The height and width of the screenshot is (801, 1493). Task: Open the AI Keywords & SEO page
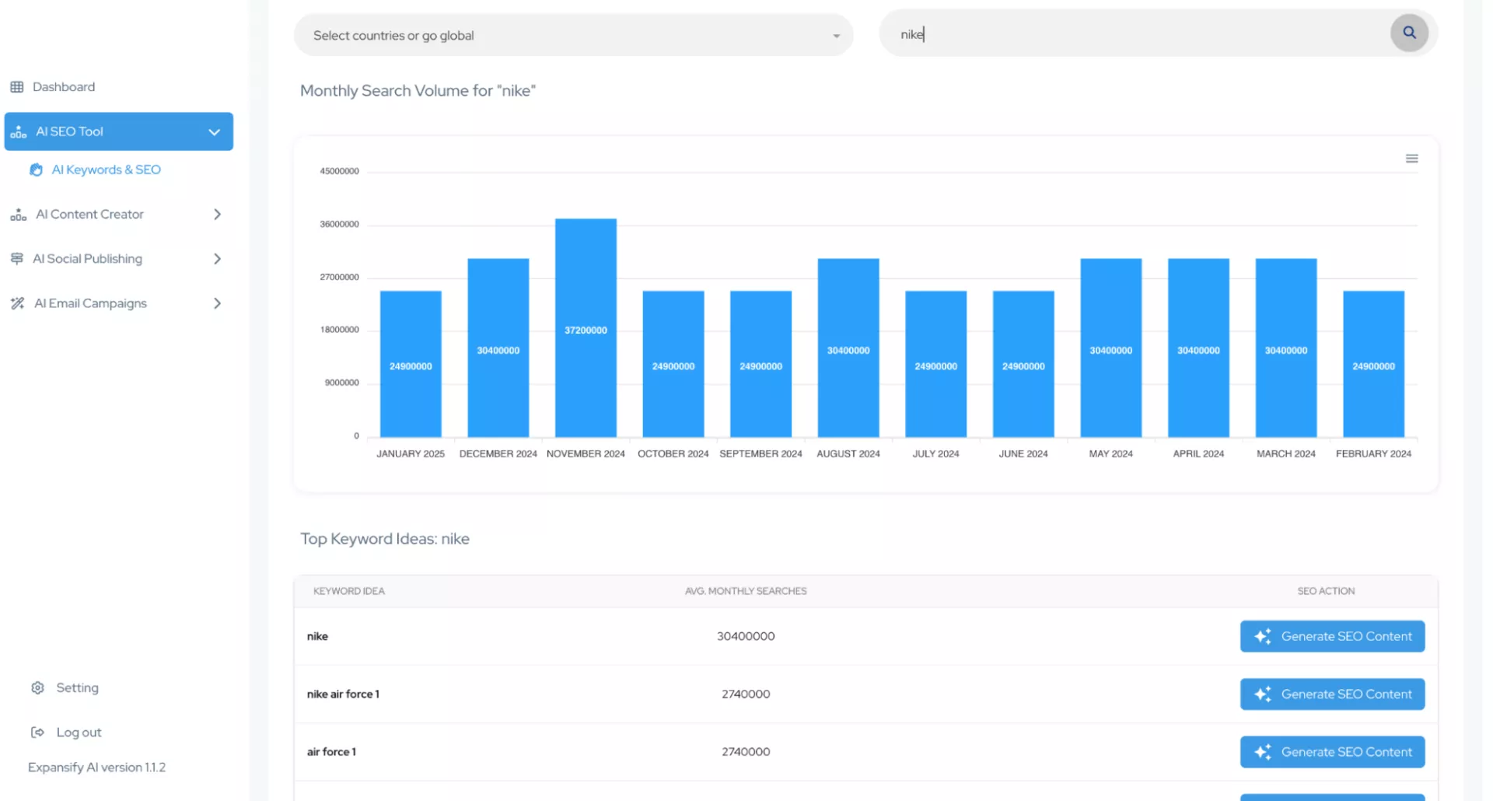(x=106, y=170)
